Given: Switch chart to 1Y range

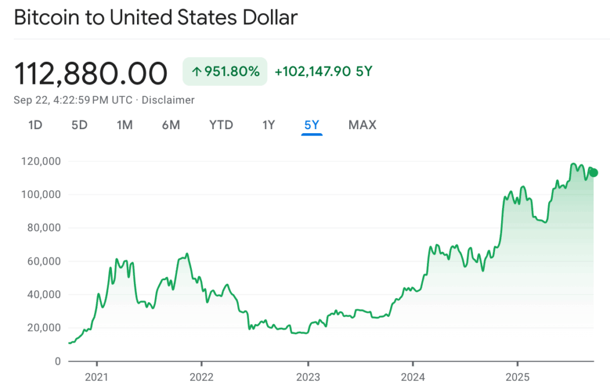Looking at the screenshot, I should 269,125.
